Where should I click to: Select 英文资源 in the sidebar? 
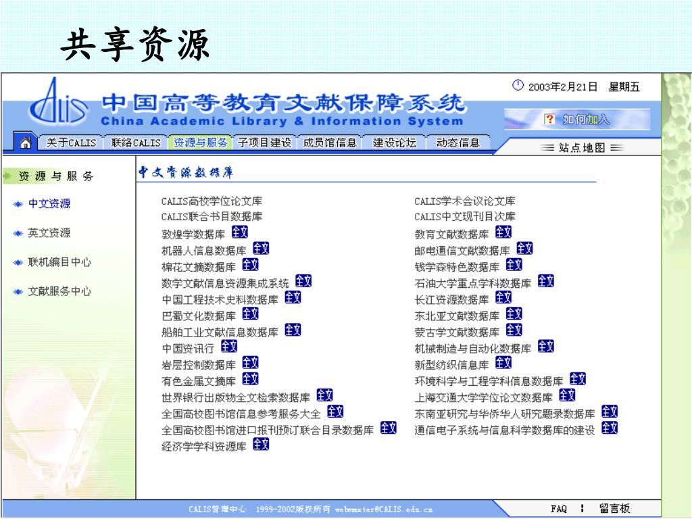[49, 232]
